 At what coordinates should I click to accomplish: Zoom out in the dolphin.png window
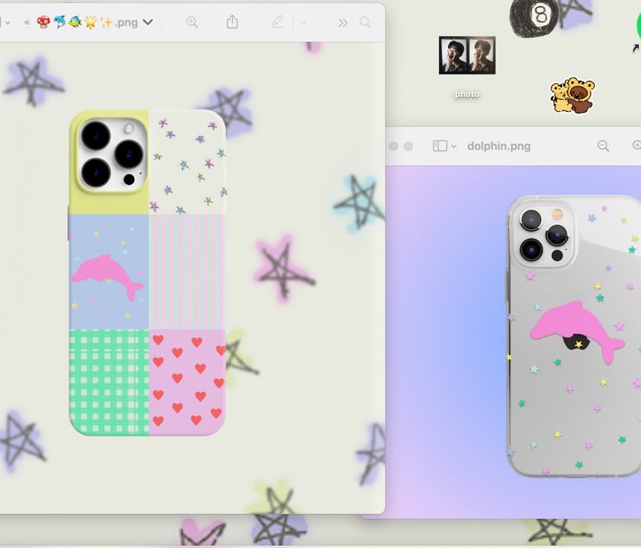pos(603,145)
